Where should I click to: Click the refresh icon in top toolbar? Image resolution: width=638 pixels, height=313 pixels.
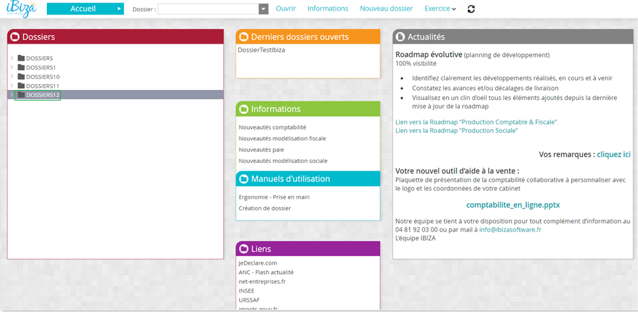471,9
